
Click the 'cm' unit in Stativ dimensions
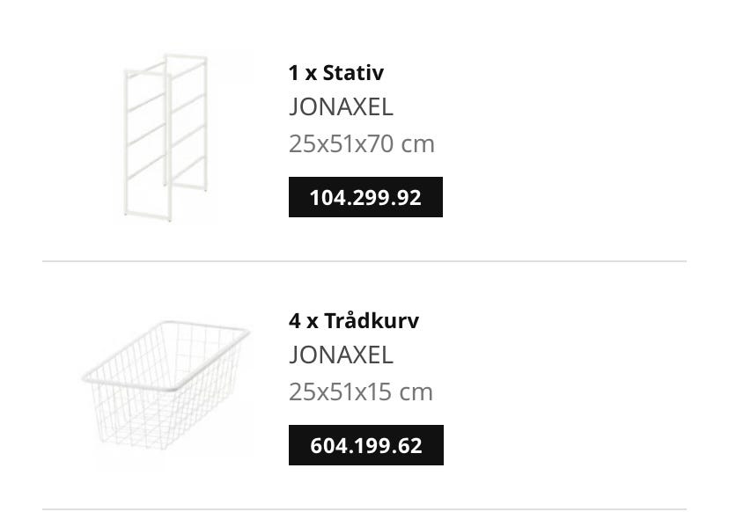tap(418, 143)
